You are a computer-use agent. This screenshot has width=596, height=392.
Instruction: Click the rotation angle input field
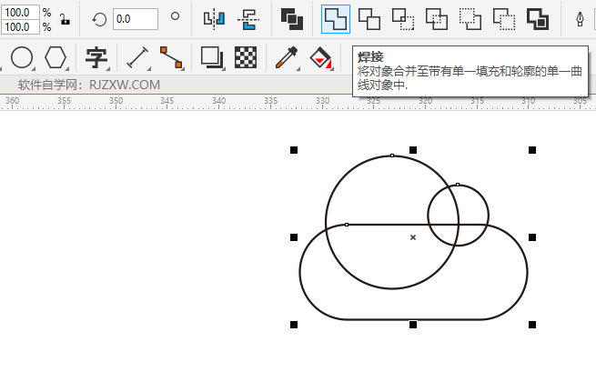[x=135, y=18]
